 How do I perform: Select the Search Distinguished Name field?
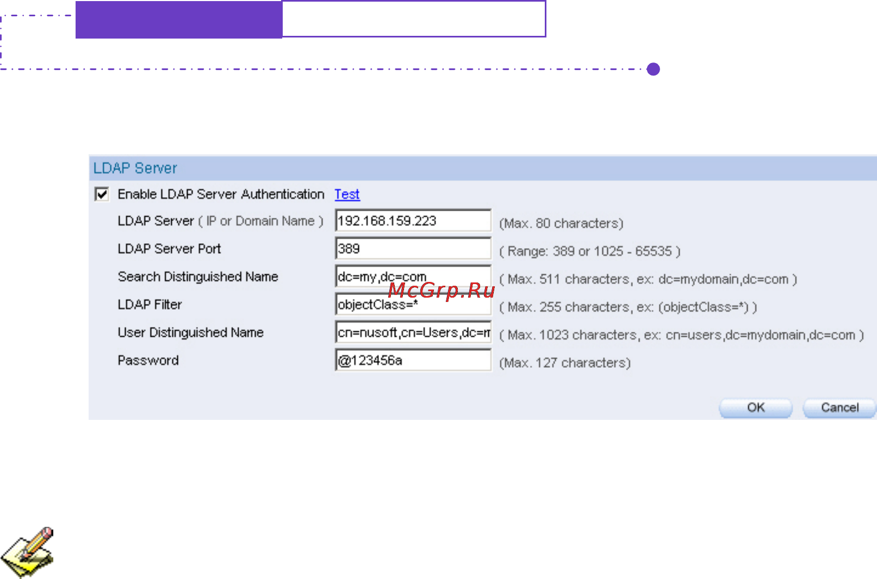[x=413, y=276]
